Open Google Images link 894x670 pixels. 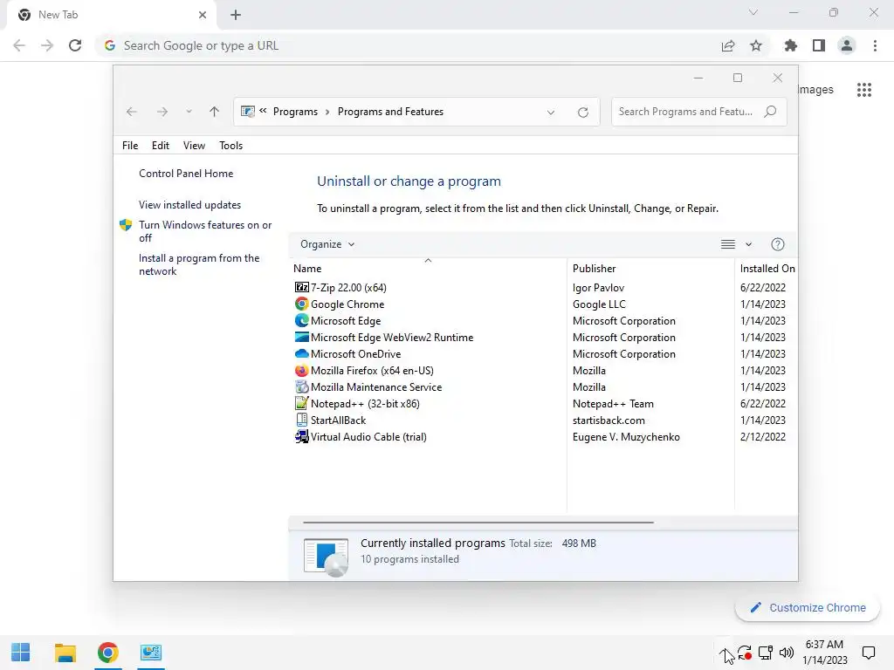pyautogui.click(x=815, y=90)
